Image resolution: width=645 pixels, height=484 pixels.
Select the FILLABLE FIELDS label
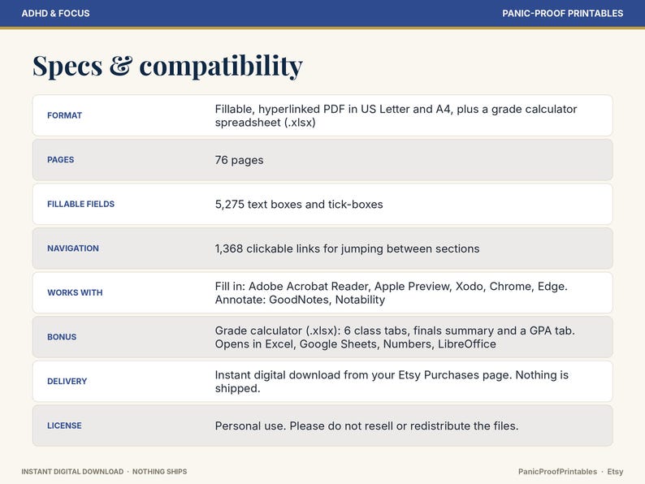pos(80,204)
